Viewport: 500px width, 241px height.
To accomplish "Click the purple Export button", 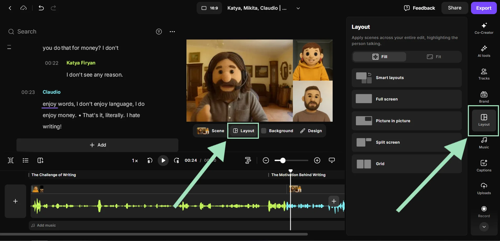I will [484, 8].
